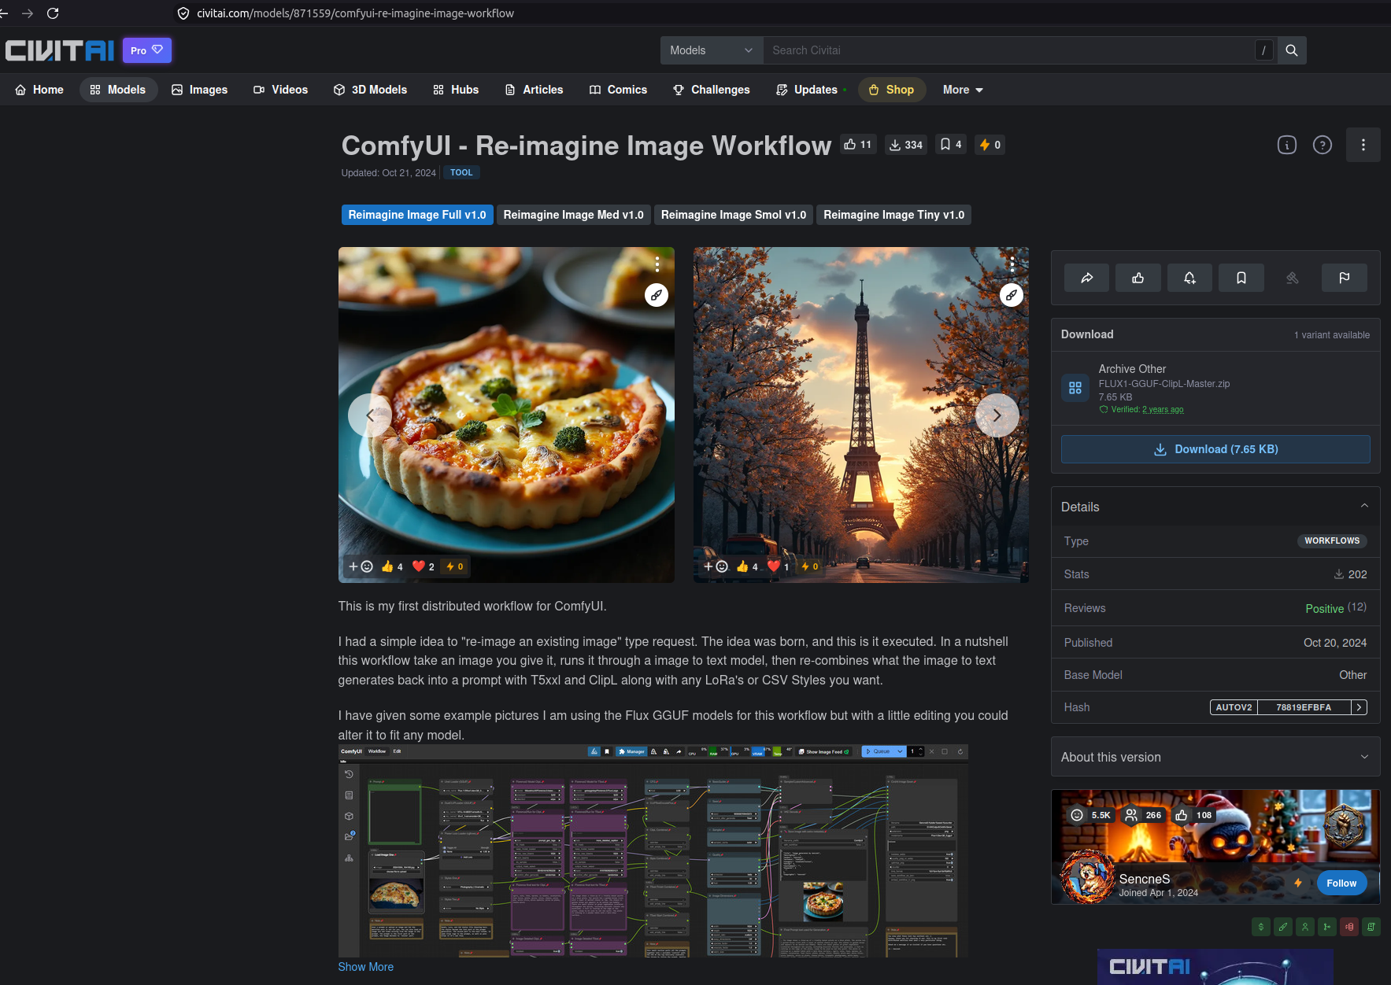1391x985 pixels.
Task: Click the bell notify icon button
Action: [1189, 278]
